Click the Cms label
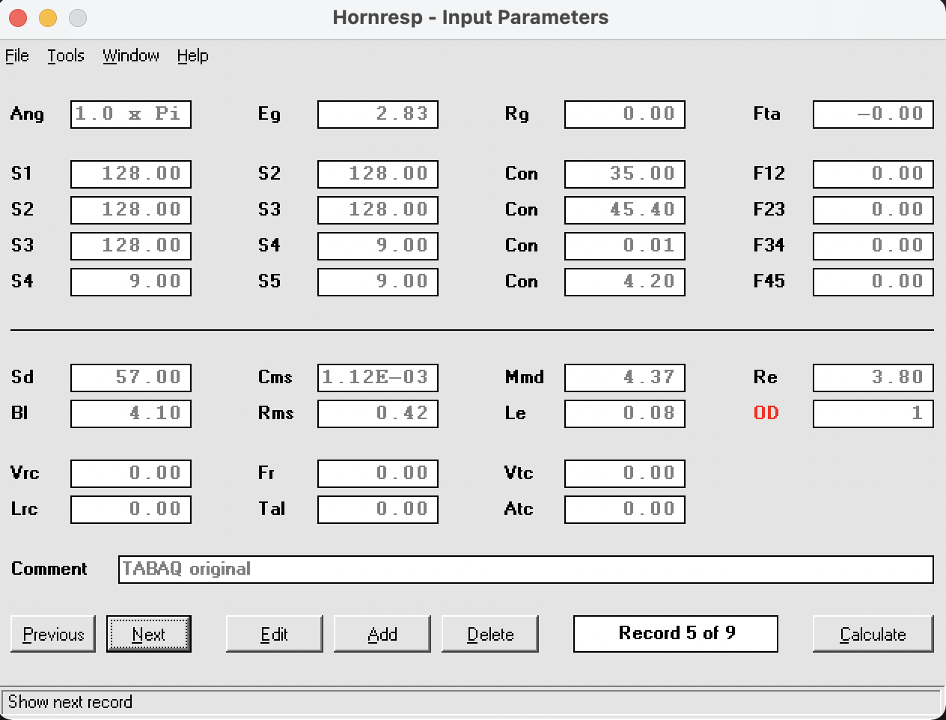This screenshot has height=720, width=946. pyautogui.click(x=275, y=377)
